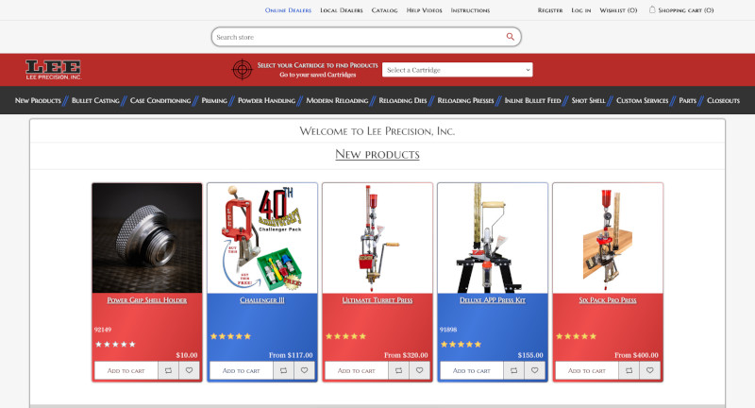This screenshot has width=755, height=408.
Task: Wishlist heart for Deluxe APP Press Kit
Action: point(534,370)
